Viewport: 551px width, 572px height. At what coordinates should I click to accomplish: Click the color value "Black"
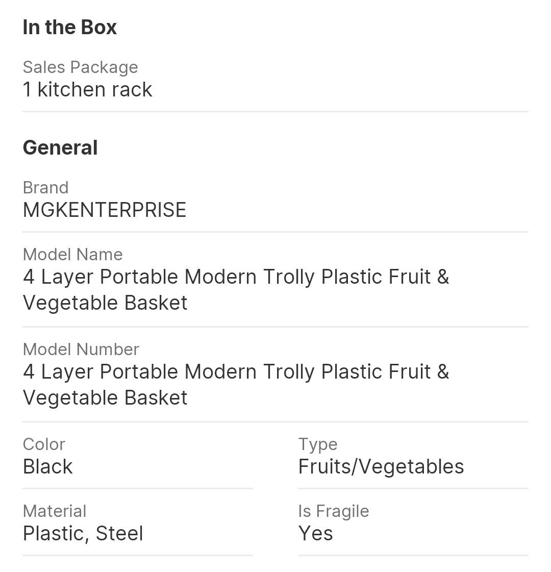pos(48,466)
